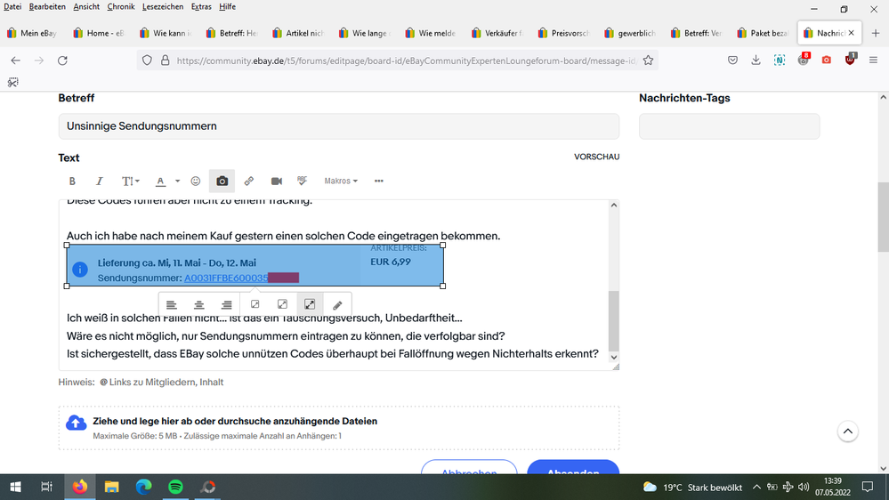Open the text size dropdown
This screenshot has width=889, height=500.
point(130,181)
